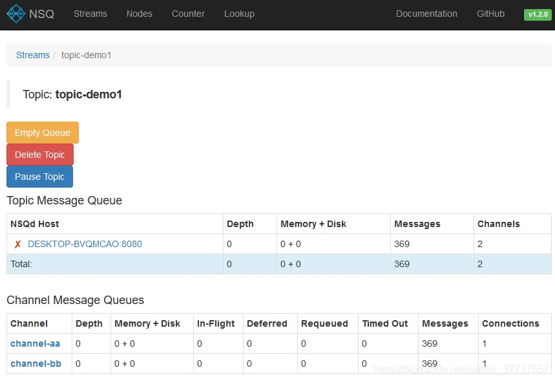Click the red X tombstone icon for DESKTOP-BVQMCAO
This screenshot has height=381, width=555.
coord(17,245)
